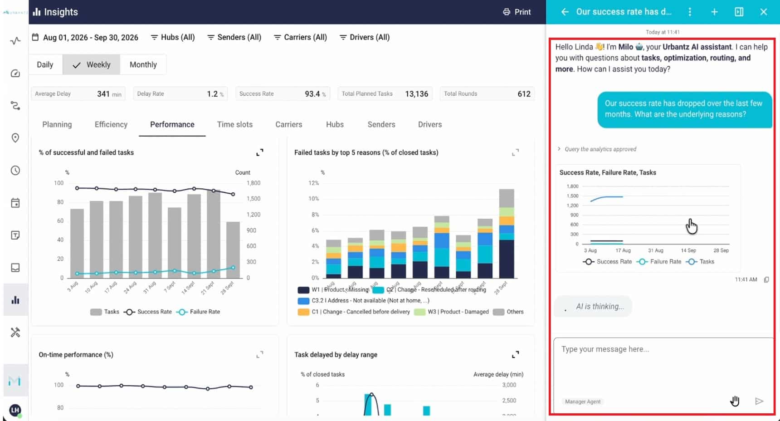Image resolution: width=780 pixels, height=421 pixels.
Task: Open the activity pulse icon in sidebar
Action: [15, 41]
